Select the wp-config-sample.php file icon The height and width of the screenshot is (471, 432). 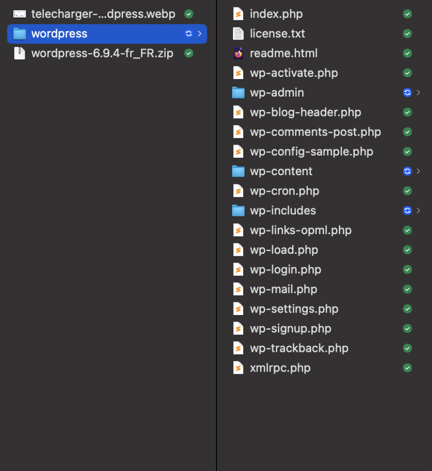tap(239, 152)
